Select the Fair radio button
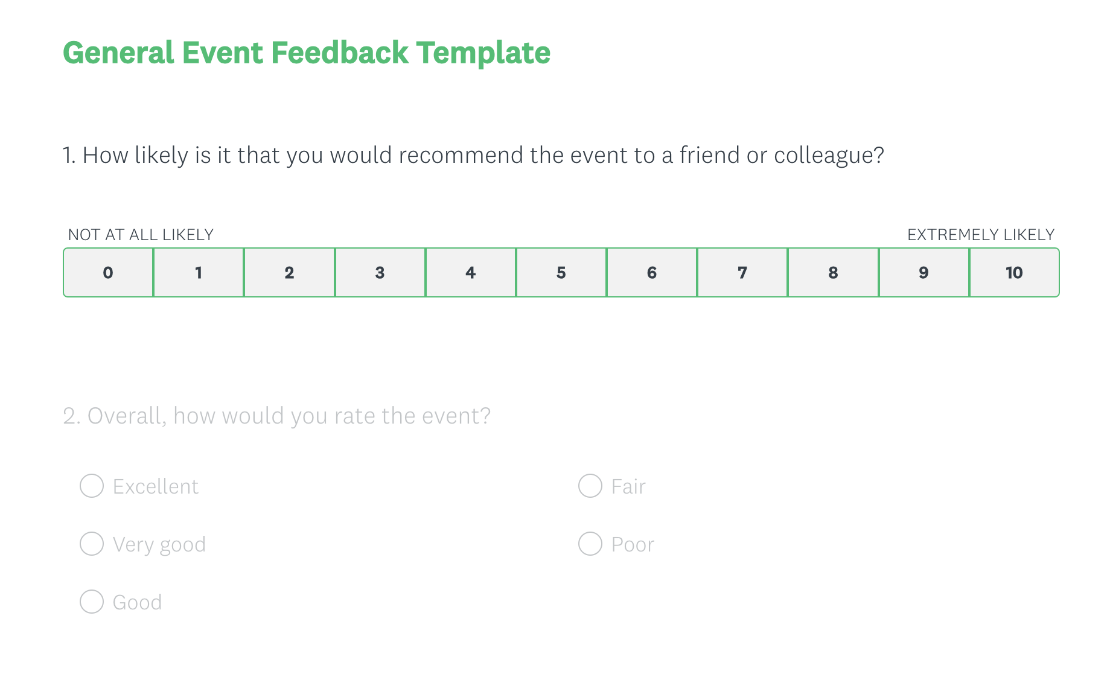The width and height of the screenshot is (1107, 677). (x=590, y=486)
